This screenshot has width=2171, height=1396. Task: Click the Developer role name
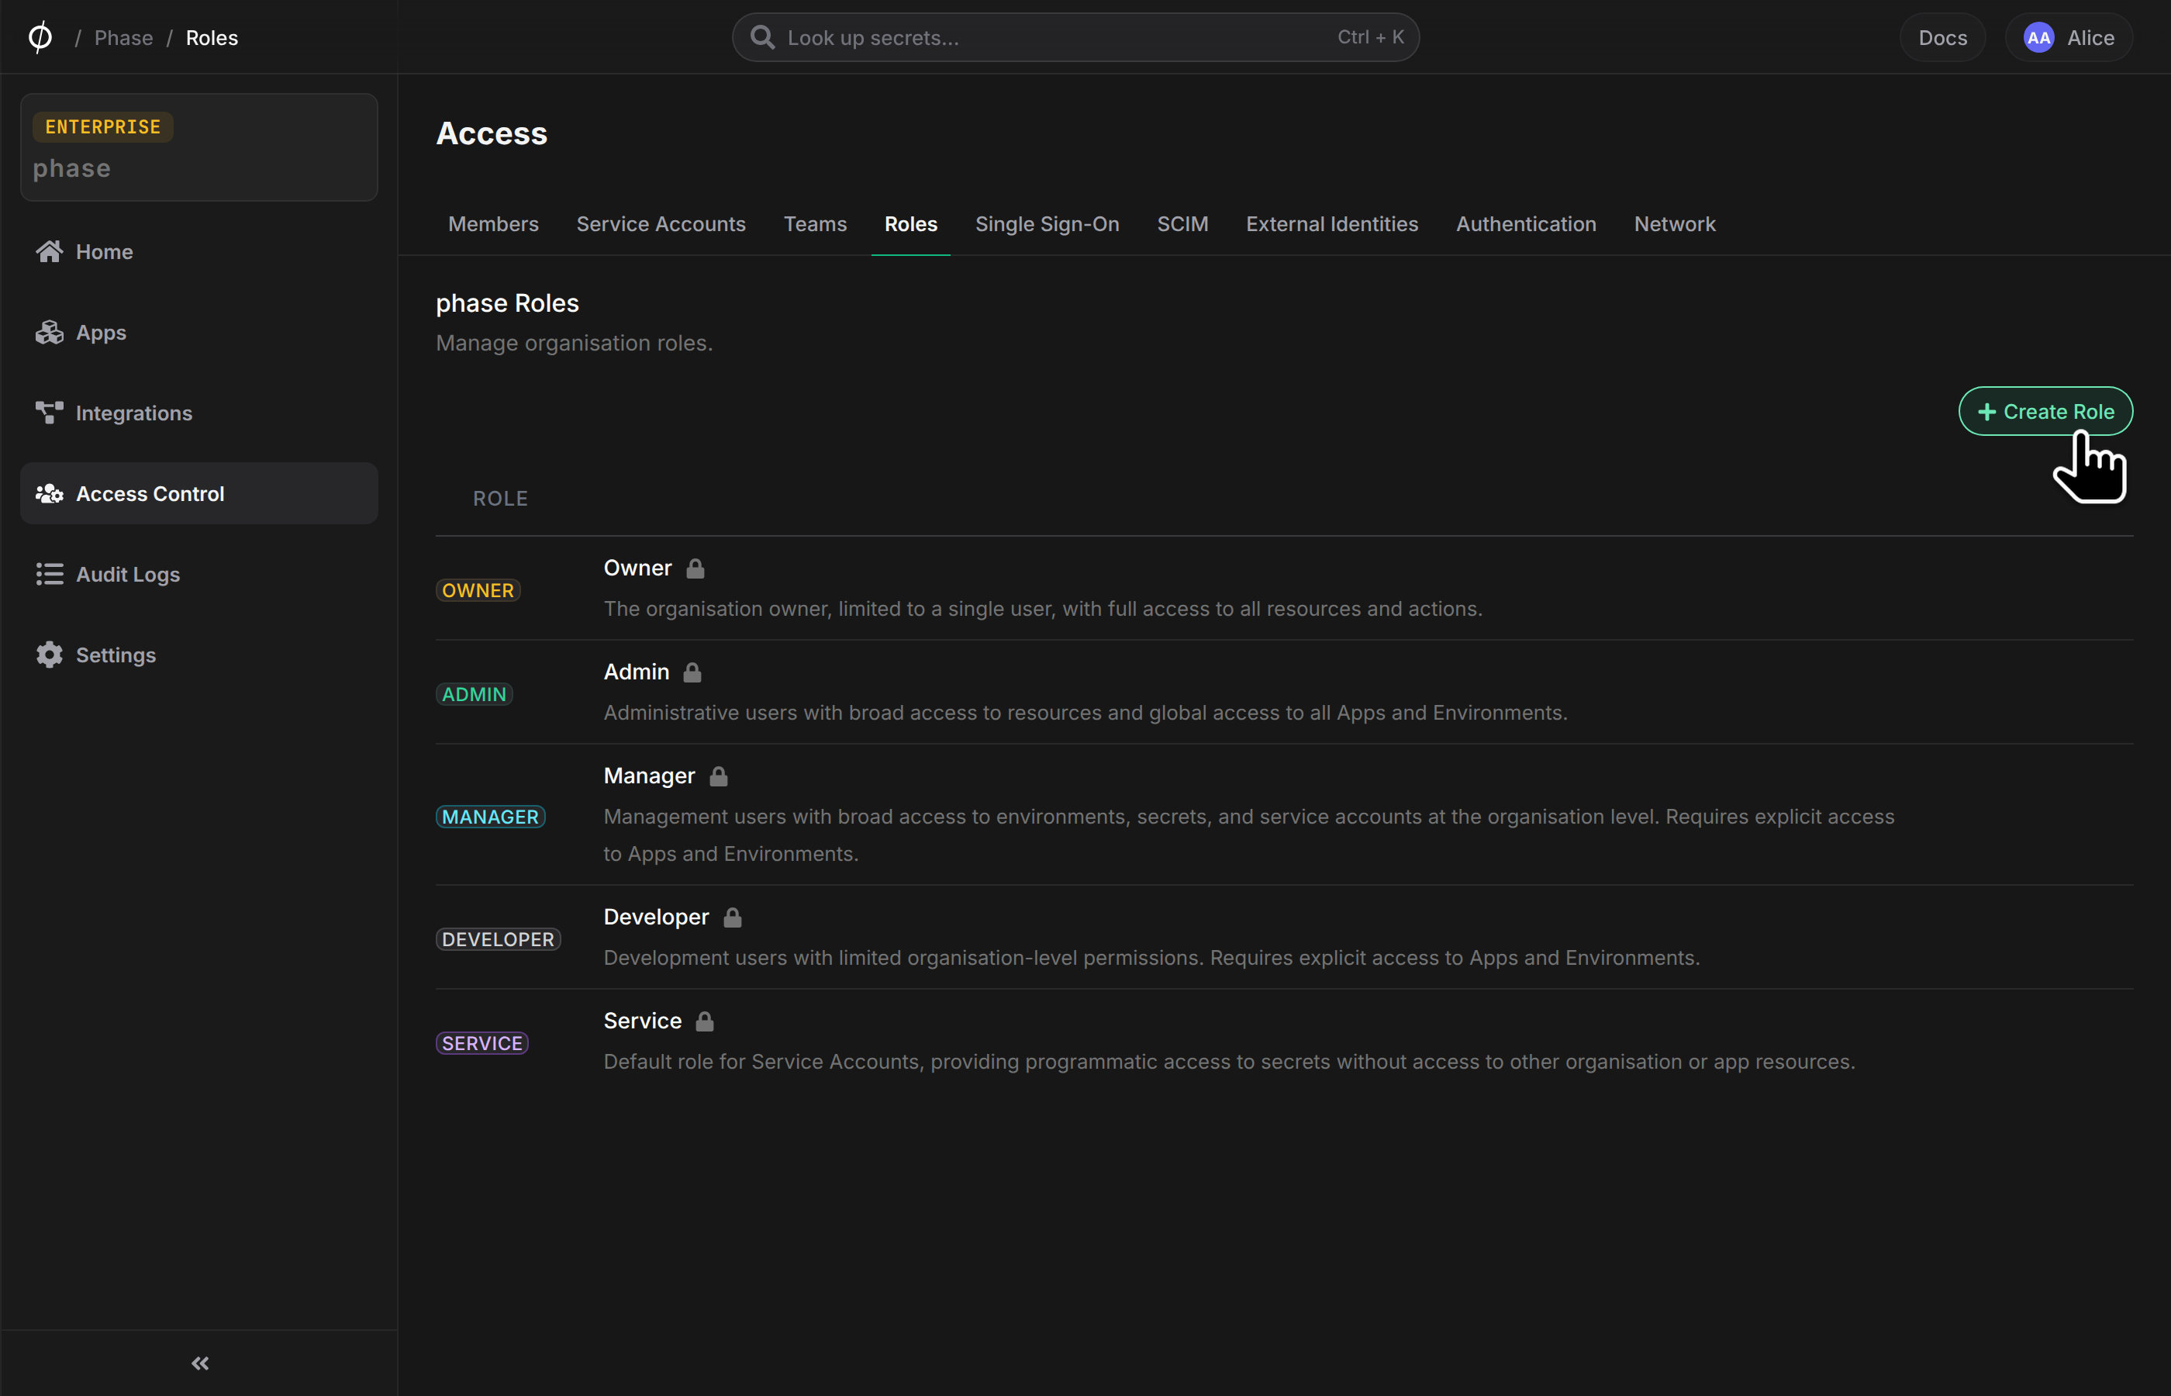[x=656, y=917]
